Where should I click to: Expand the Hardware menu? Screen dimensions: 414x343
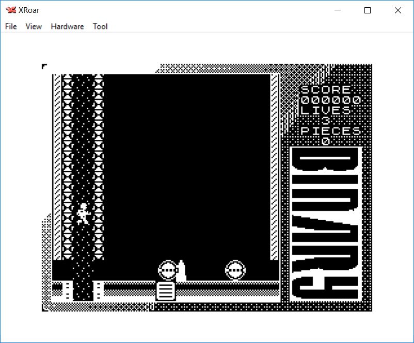click(x=67, y=26)
